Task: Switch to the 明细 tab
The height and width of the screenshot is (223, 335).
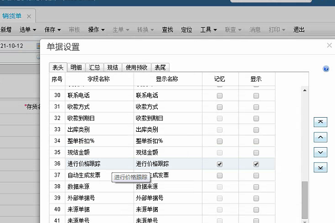Action: click(77, 68)
